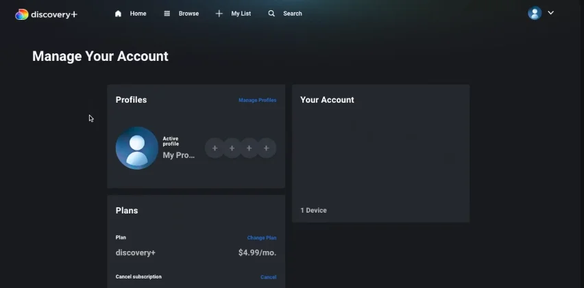This screenshot has width=584, height=288.
Task: Add a profile with the third plus circle
Action: pyautogui.click(x=249, y=148)
